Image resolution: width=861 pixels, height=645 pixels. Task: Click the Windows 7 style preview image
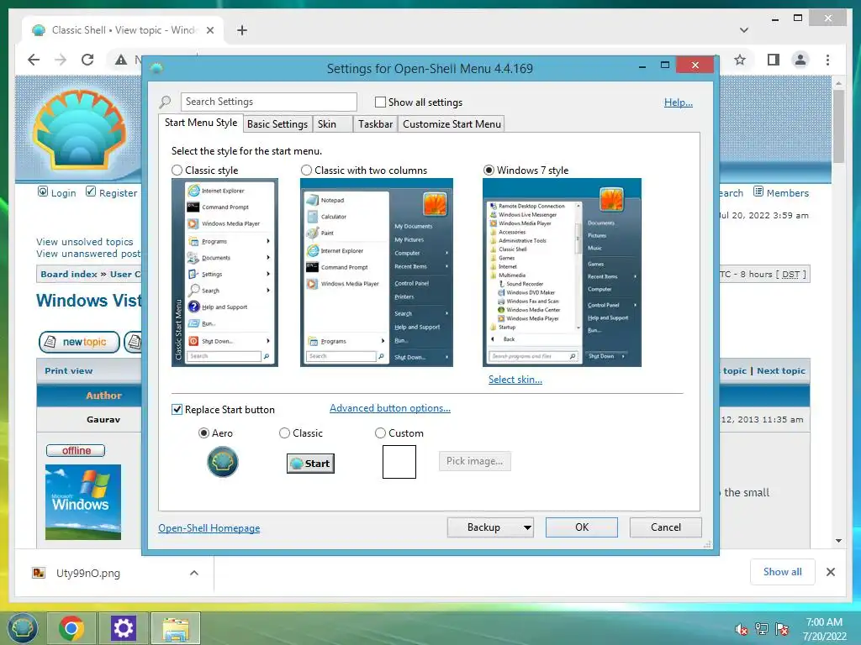click(x=562, y=273)
